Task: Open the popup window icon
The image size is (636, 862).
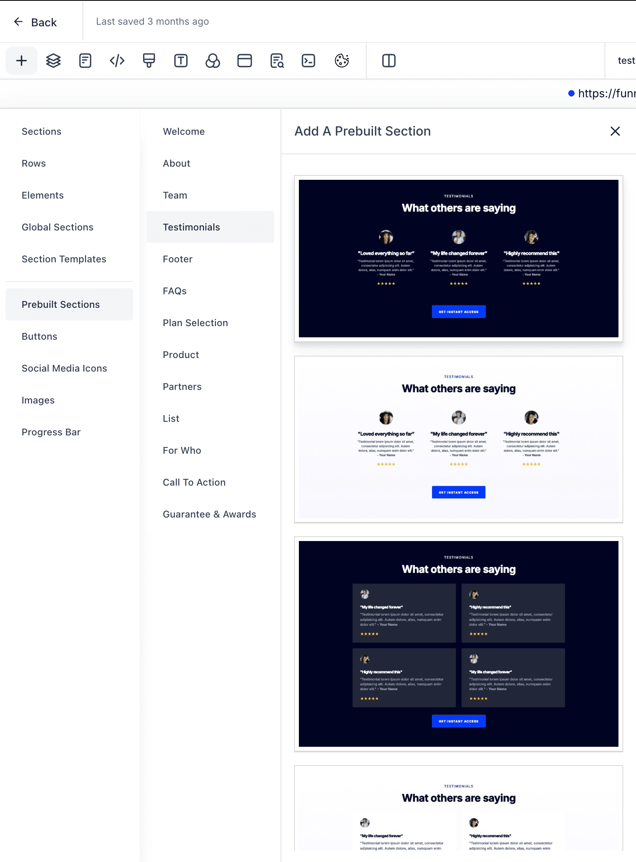Action: tap(245, 61)
